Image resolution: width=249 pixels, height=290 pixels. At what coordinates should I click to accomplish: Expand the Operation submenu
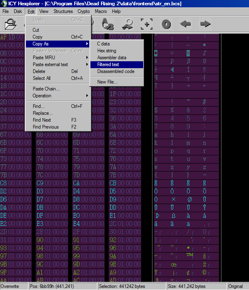tap(58, 96)
